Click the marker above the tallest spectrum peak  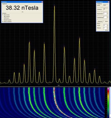click(54, 5)
